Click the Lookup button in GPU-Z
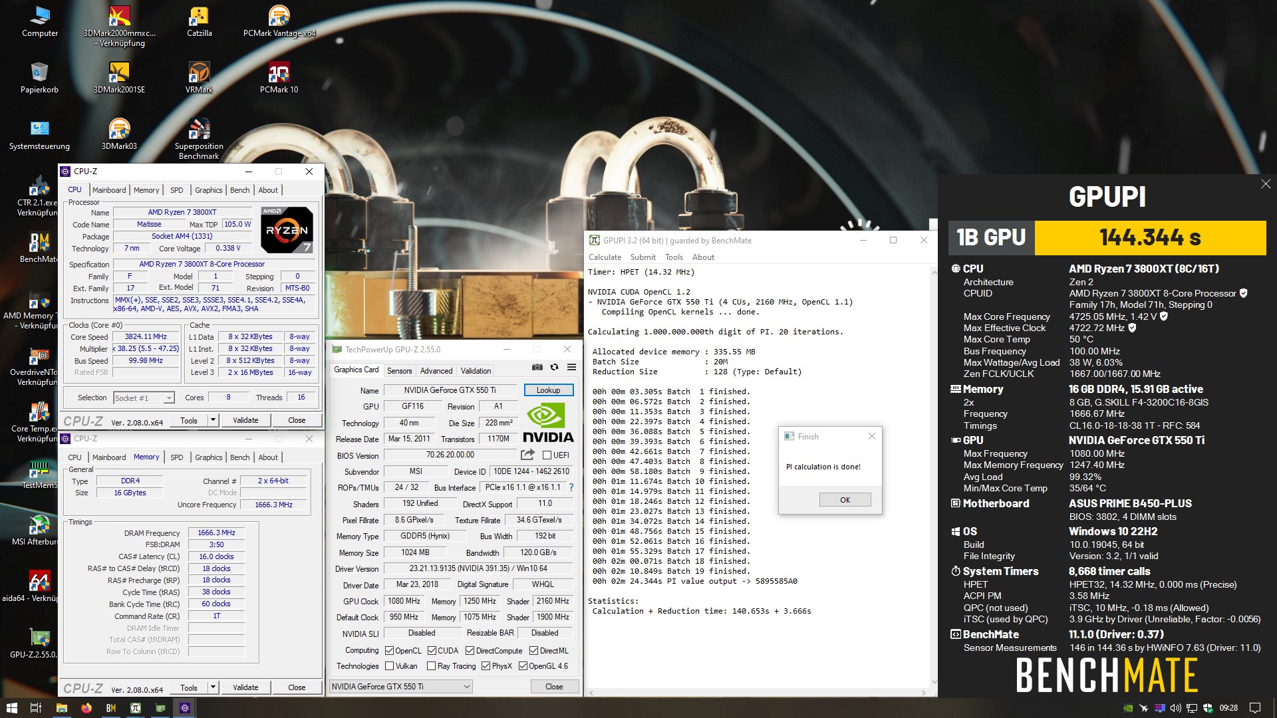The image size is (1277, 718). point(548,390)
